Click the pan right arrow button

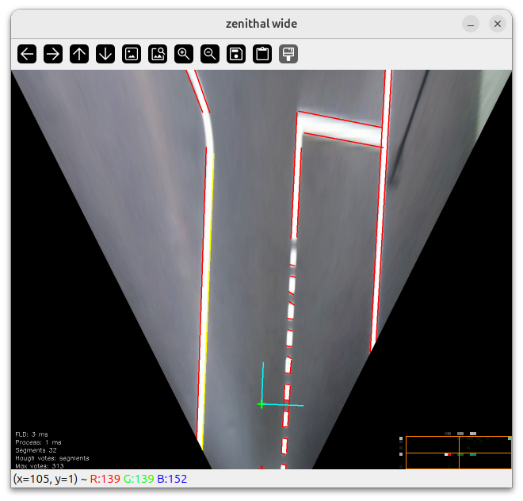53,54
